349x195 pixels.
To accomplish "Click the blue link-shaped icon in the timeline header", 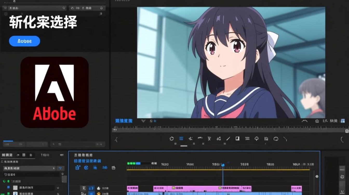I will pos(105,168).
